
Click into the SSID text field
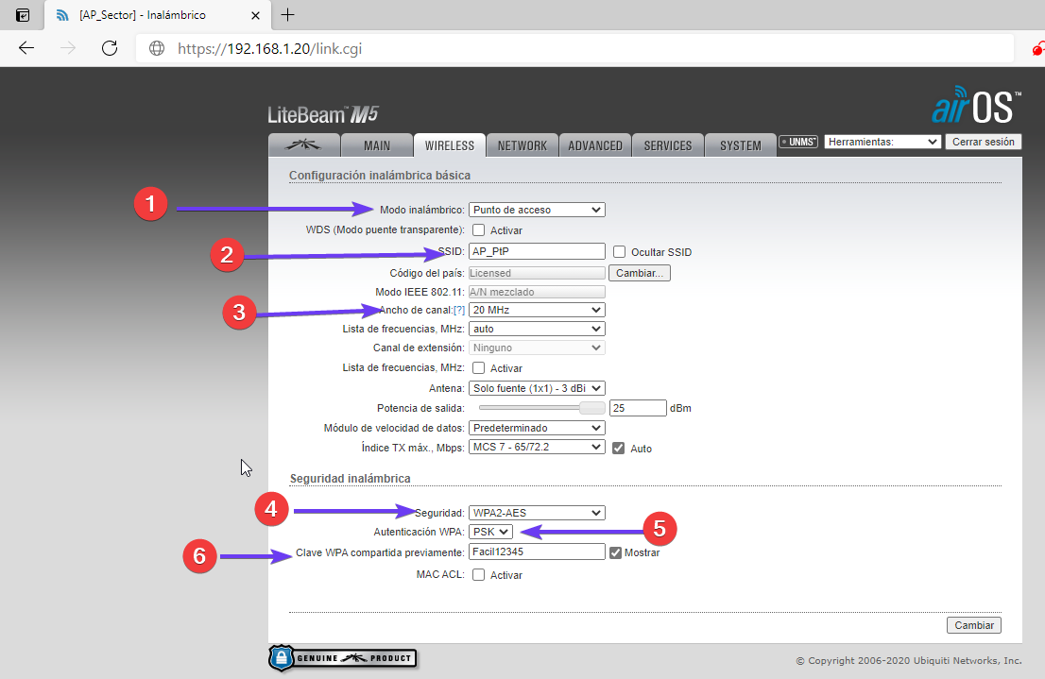pyautogui.click(x=537, y=251)
